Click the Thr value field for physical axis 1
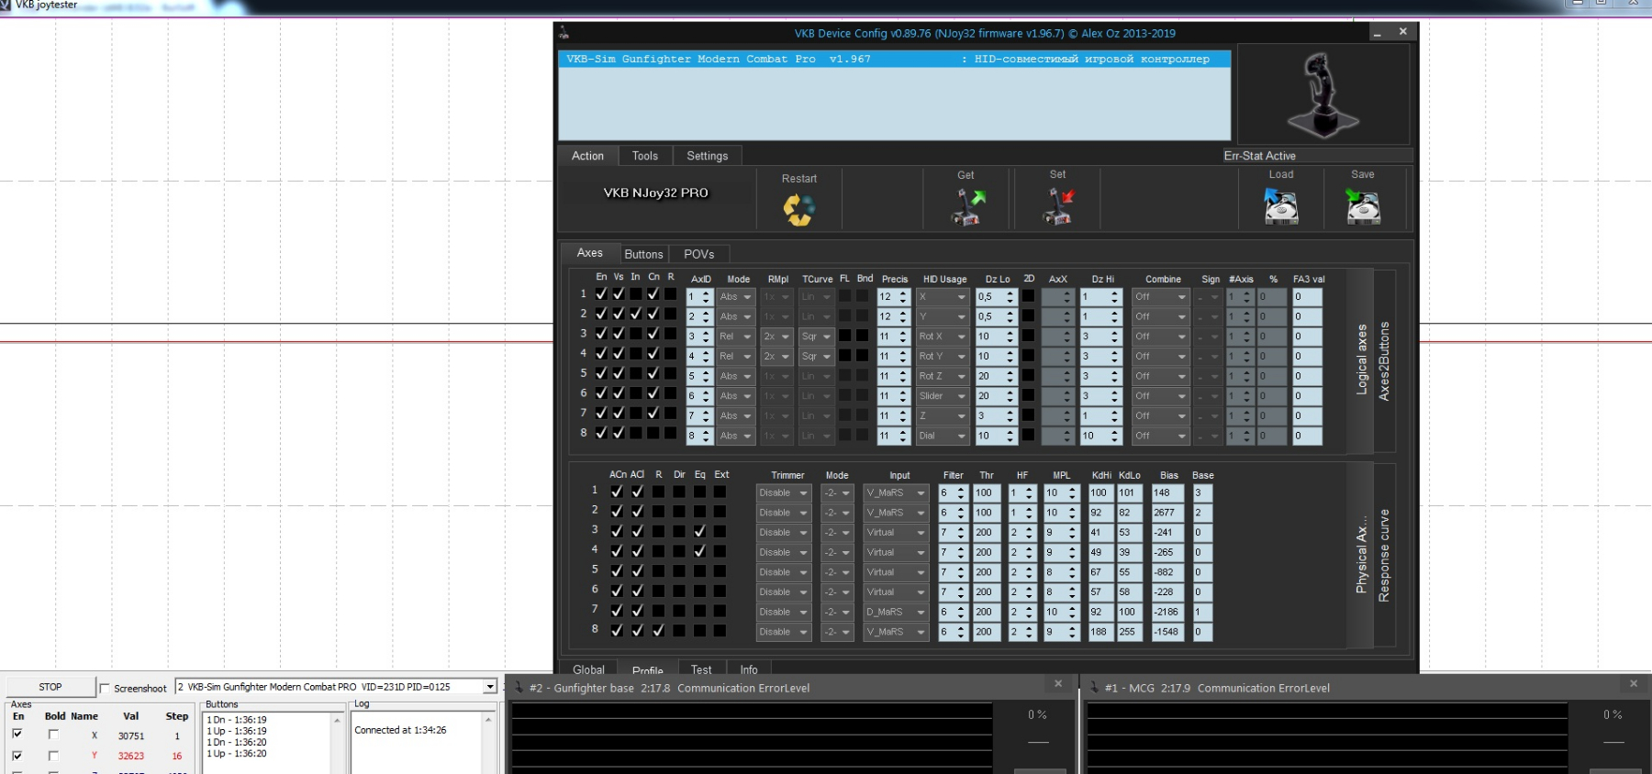 987,492
